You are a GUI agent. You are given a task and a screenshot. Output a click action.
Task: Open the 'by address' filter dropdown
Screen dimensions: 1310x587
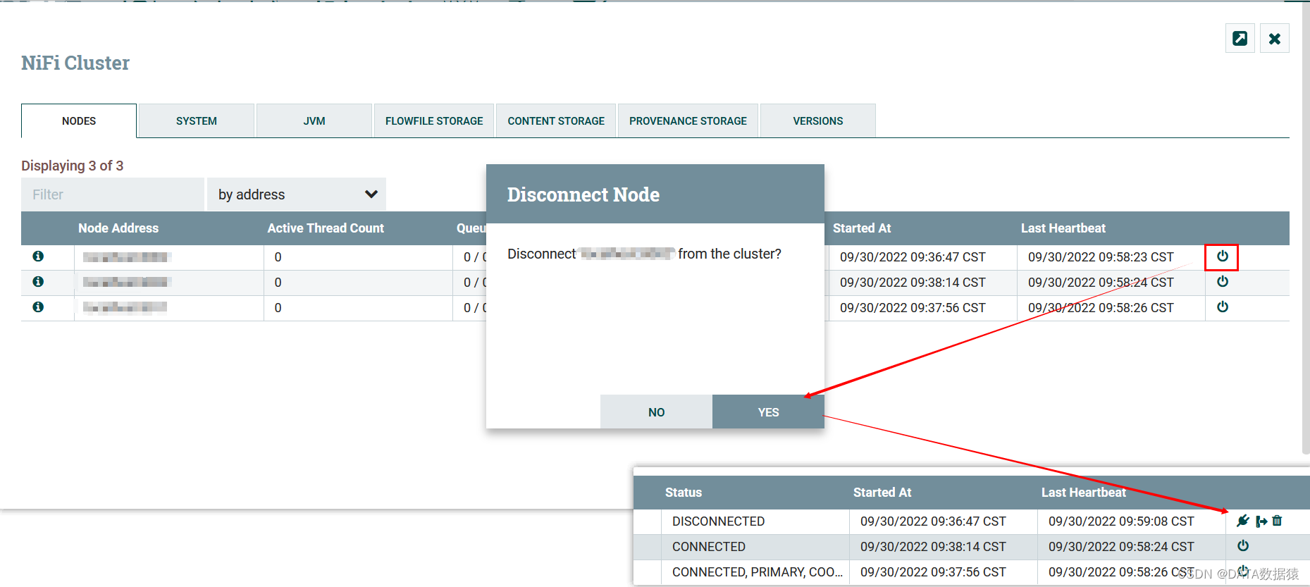click(297, 194)
